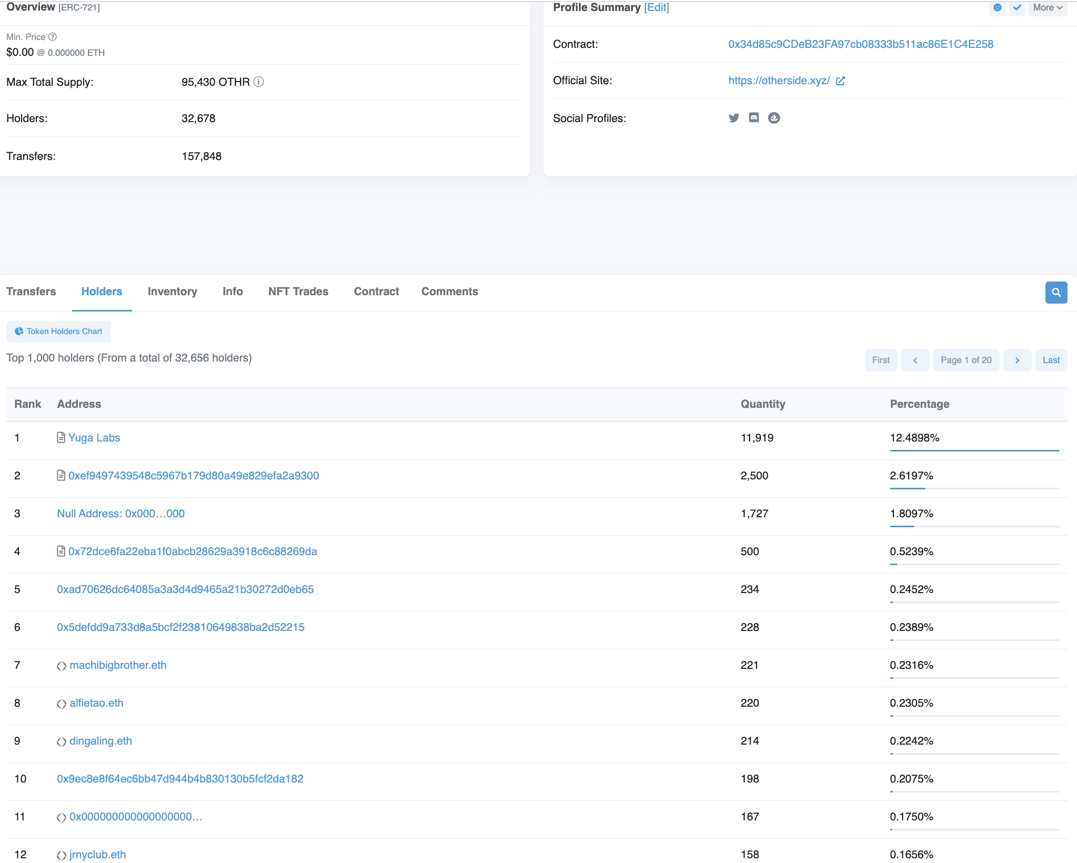Open contract address 0x34d85c9CDeB23FA97...
The image size is (1077, 863).
[x=861, y=44]
